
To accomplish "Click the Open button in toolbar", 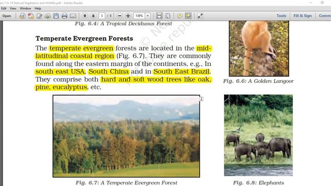I will (x=7, y=16).
